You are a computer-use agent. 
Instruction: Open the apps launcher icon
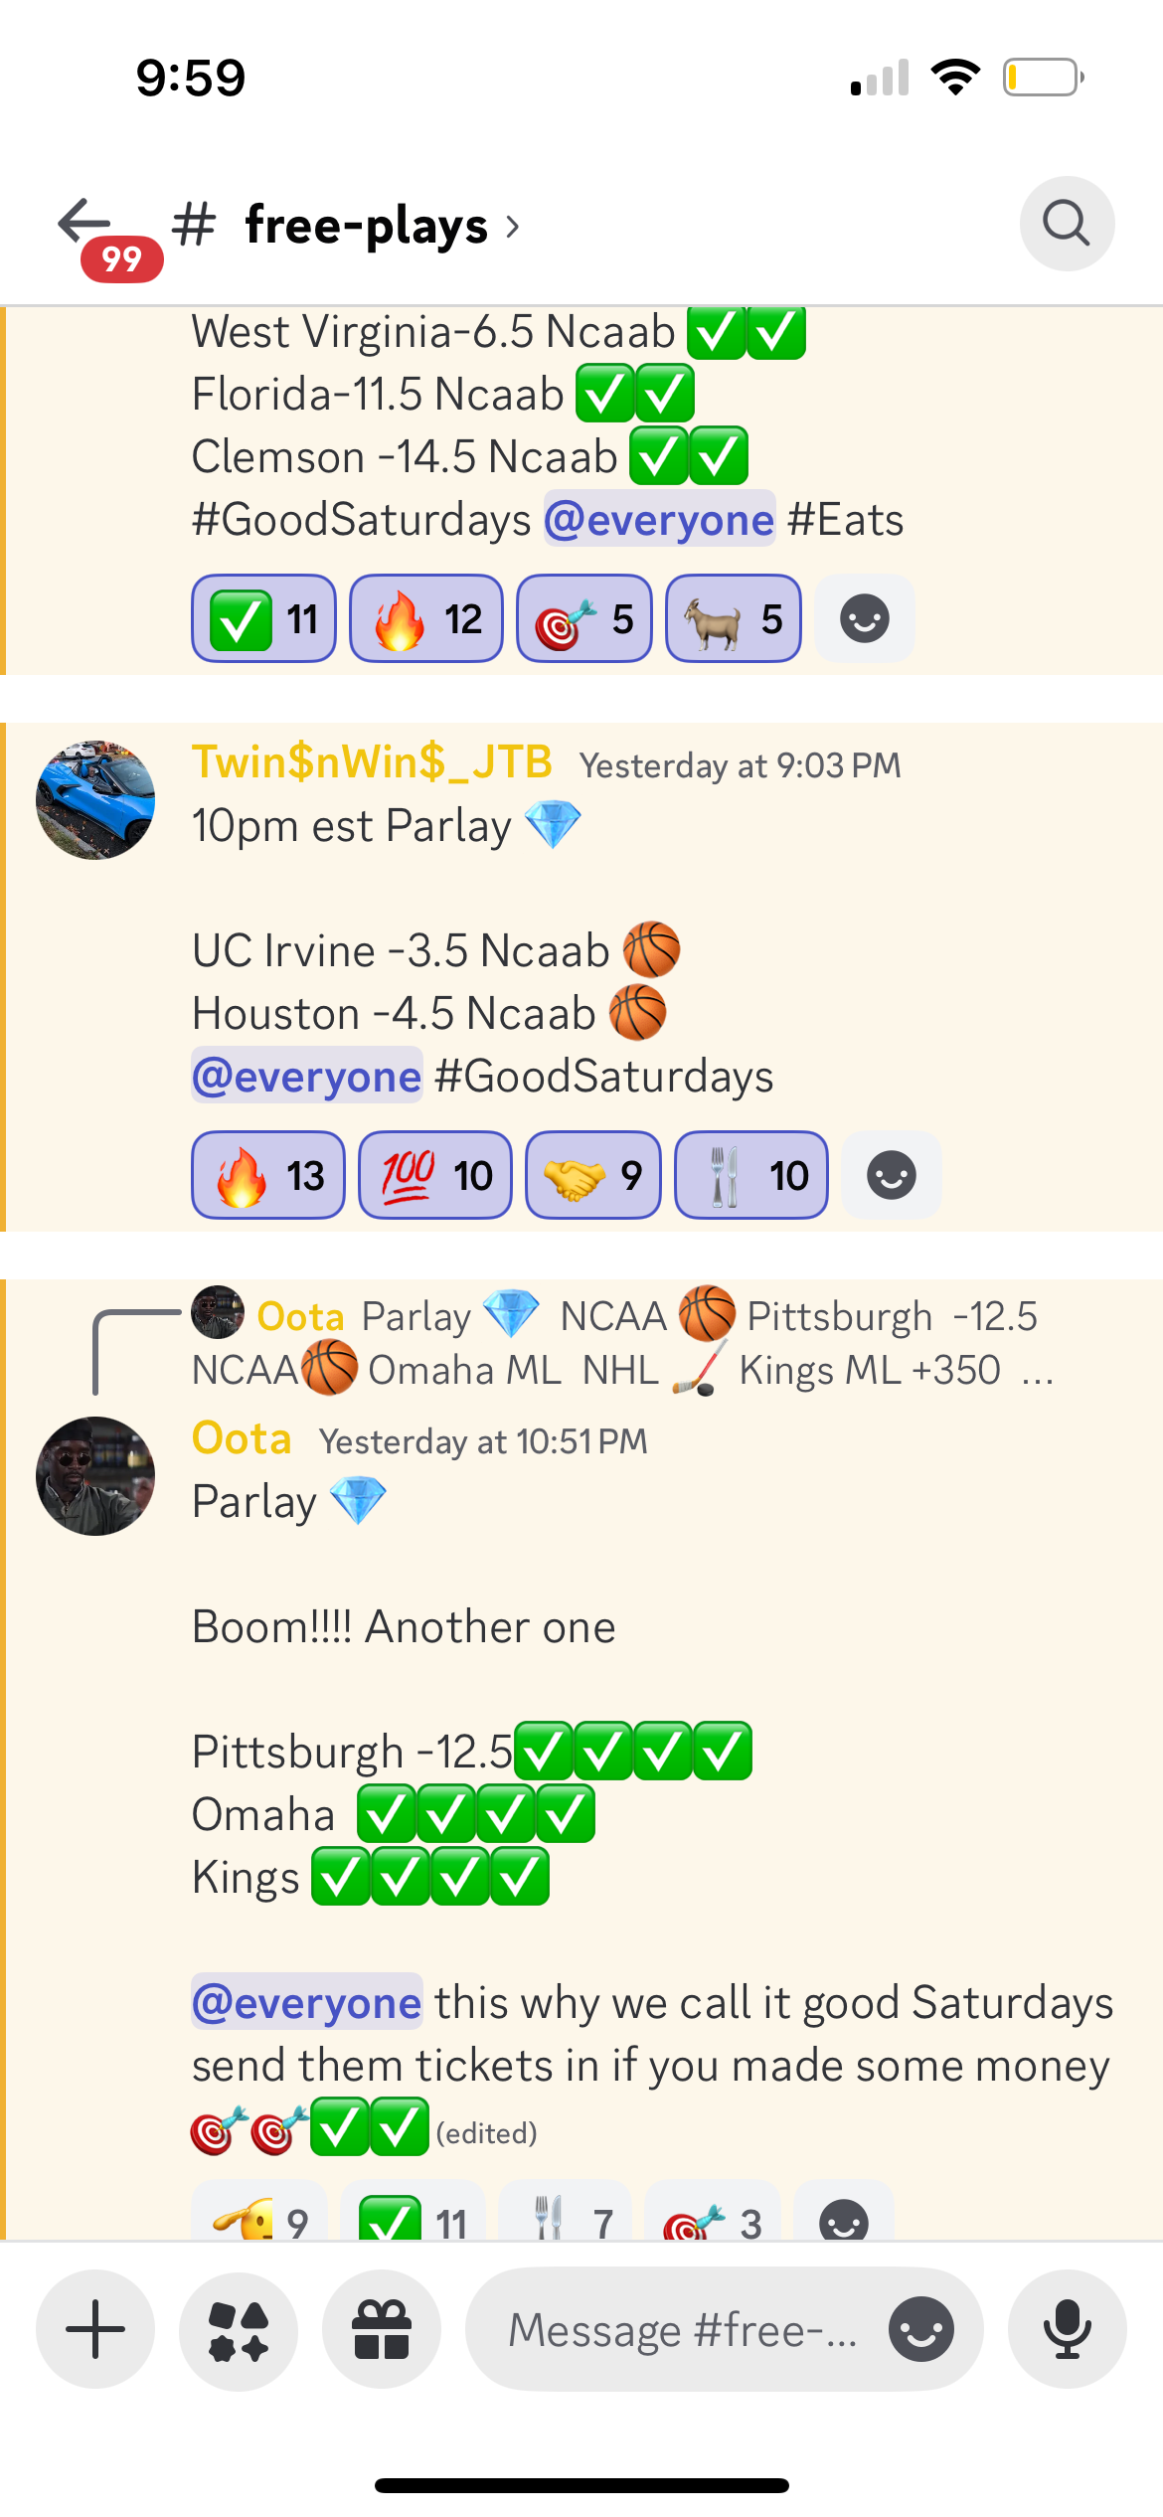tap(239, 2329)
